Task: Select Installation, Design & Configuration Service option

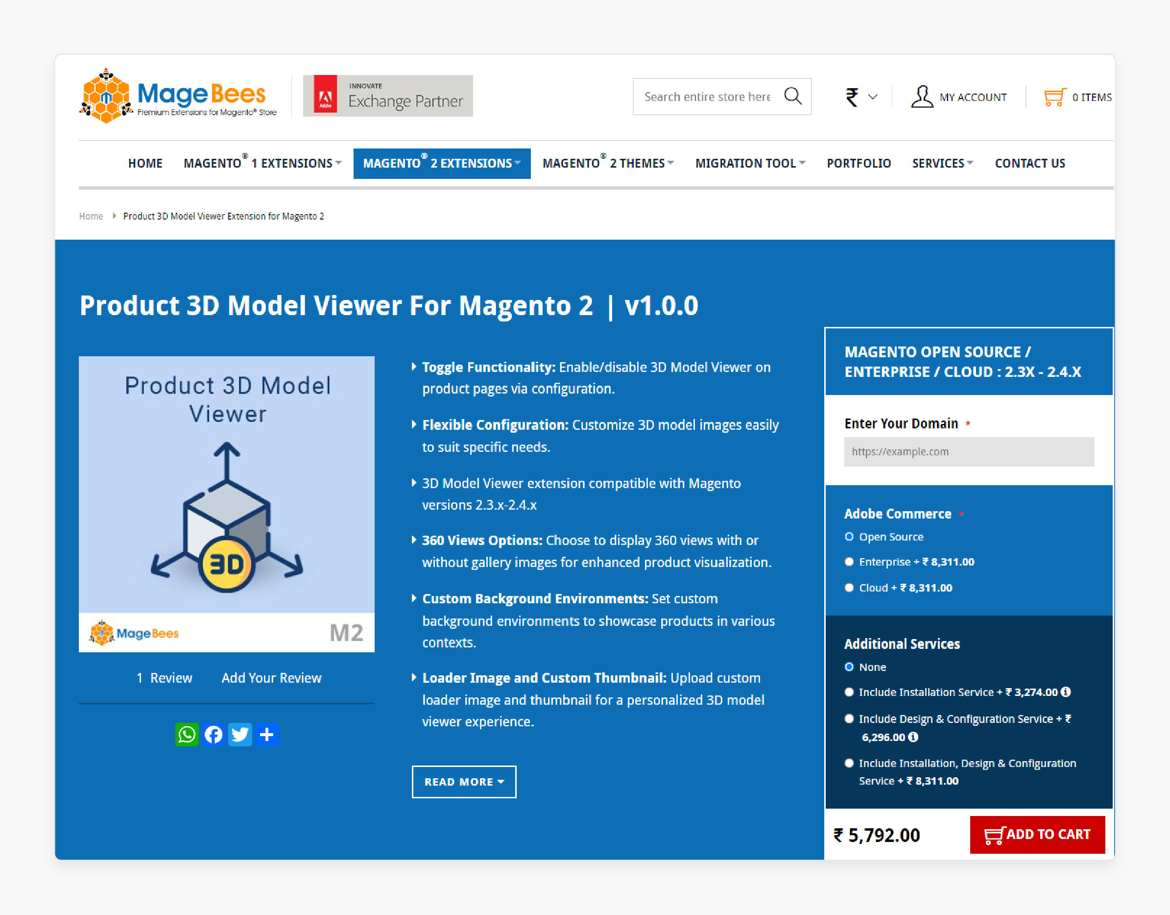Action: [849, 763]
